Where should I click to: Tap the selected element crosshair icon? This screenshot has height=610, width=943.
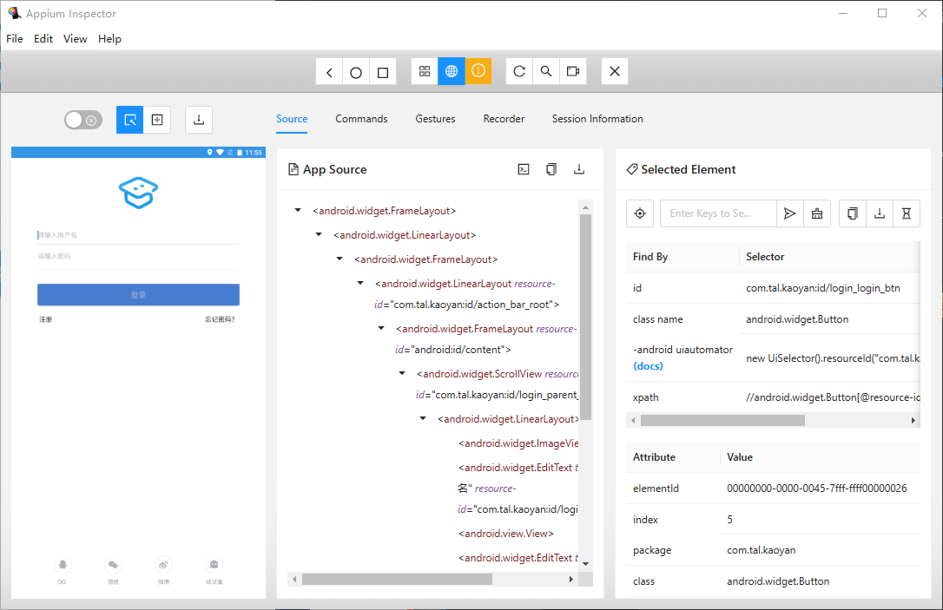click(x=640, y=213)
